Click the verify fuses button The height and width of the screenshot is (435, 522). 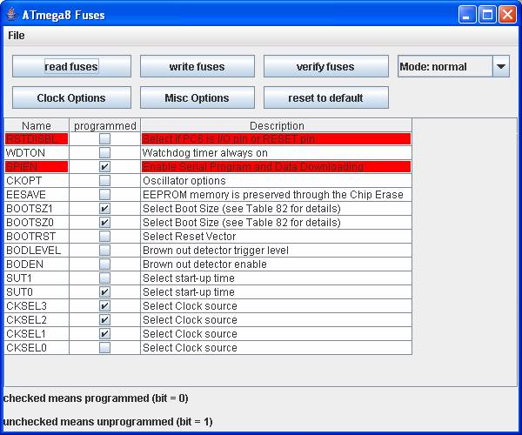point(325,66)
